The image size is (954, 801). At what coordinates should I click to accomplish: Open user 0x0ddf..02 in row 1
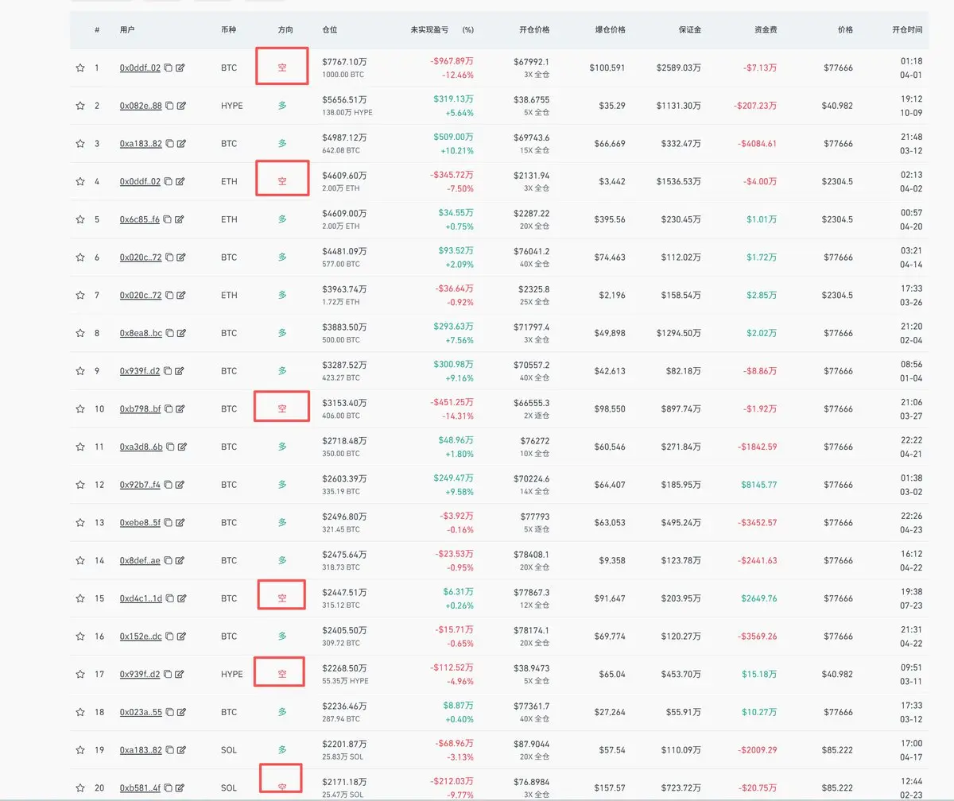(140, 68)
